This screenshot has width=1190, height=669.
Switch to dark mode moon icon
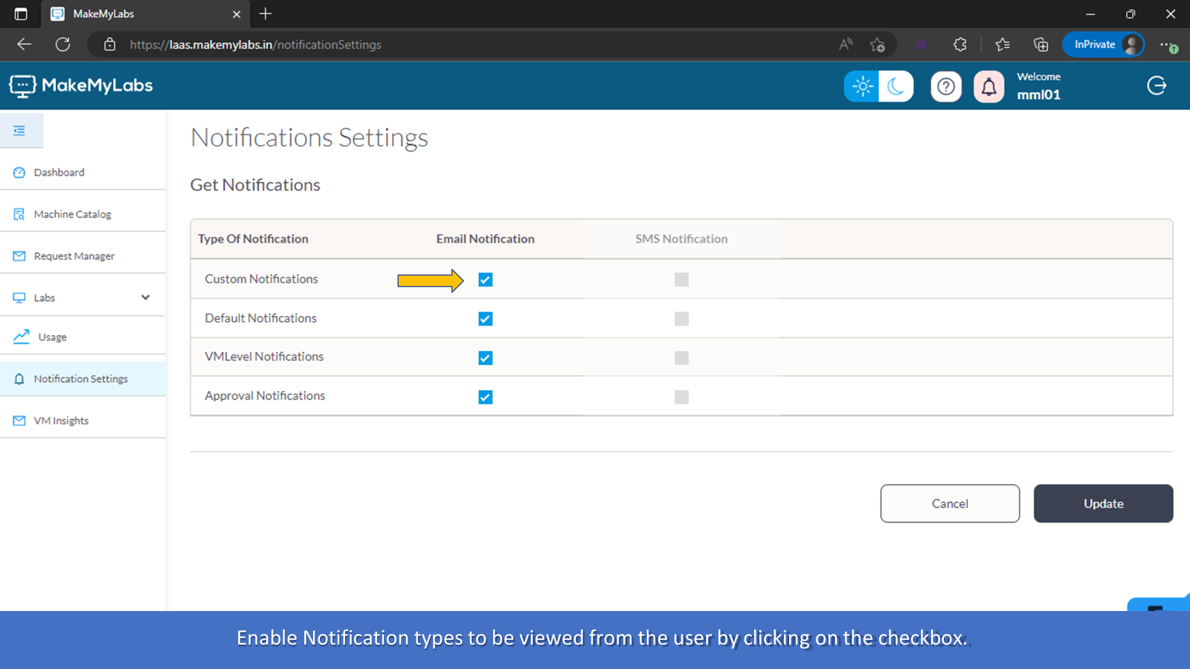pos(896,87)
